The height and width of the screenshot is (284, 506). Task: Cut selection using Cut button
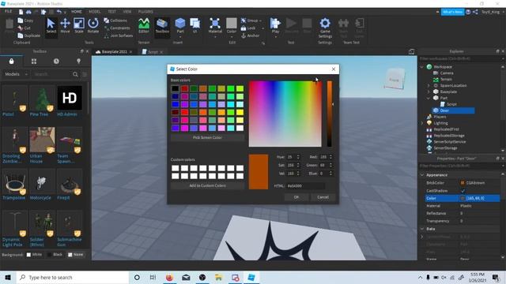pos(25,28)
